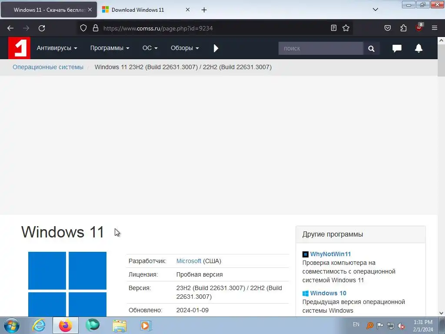Open the network tray icon
The image size is (445, 334).
point(391,326)
